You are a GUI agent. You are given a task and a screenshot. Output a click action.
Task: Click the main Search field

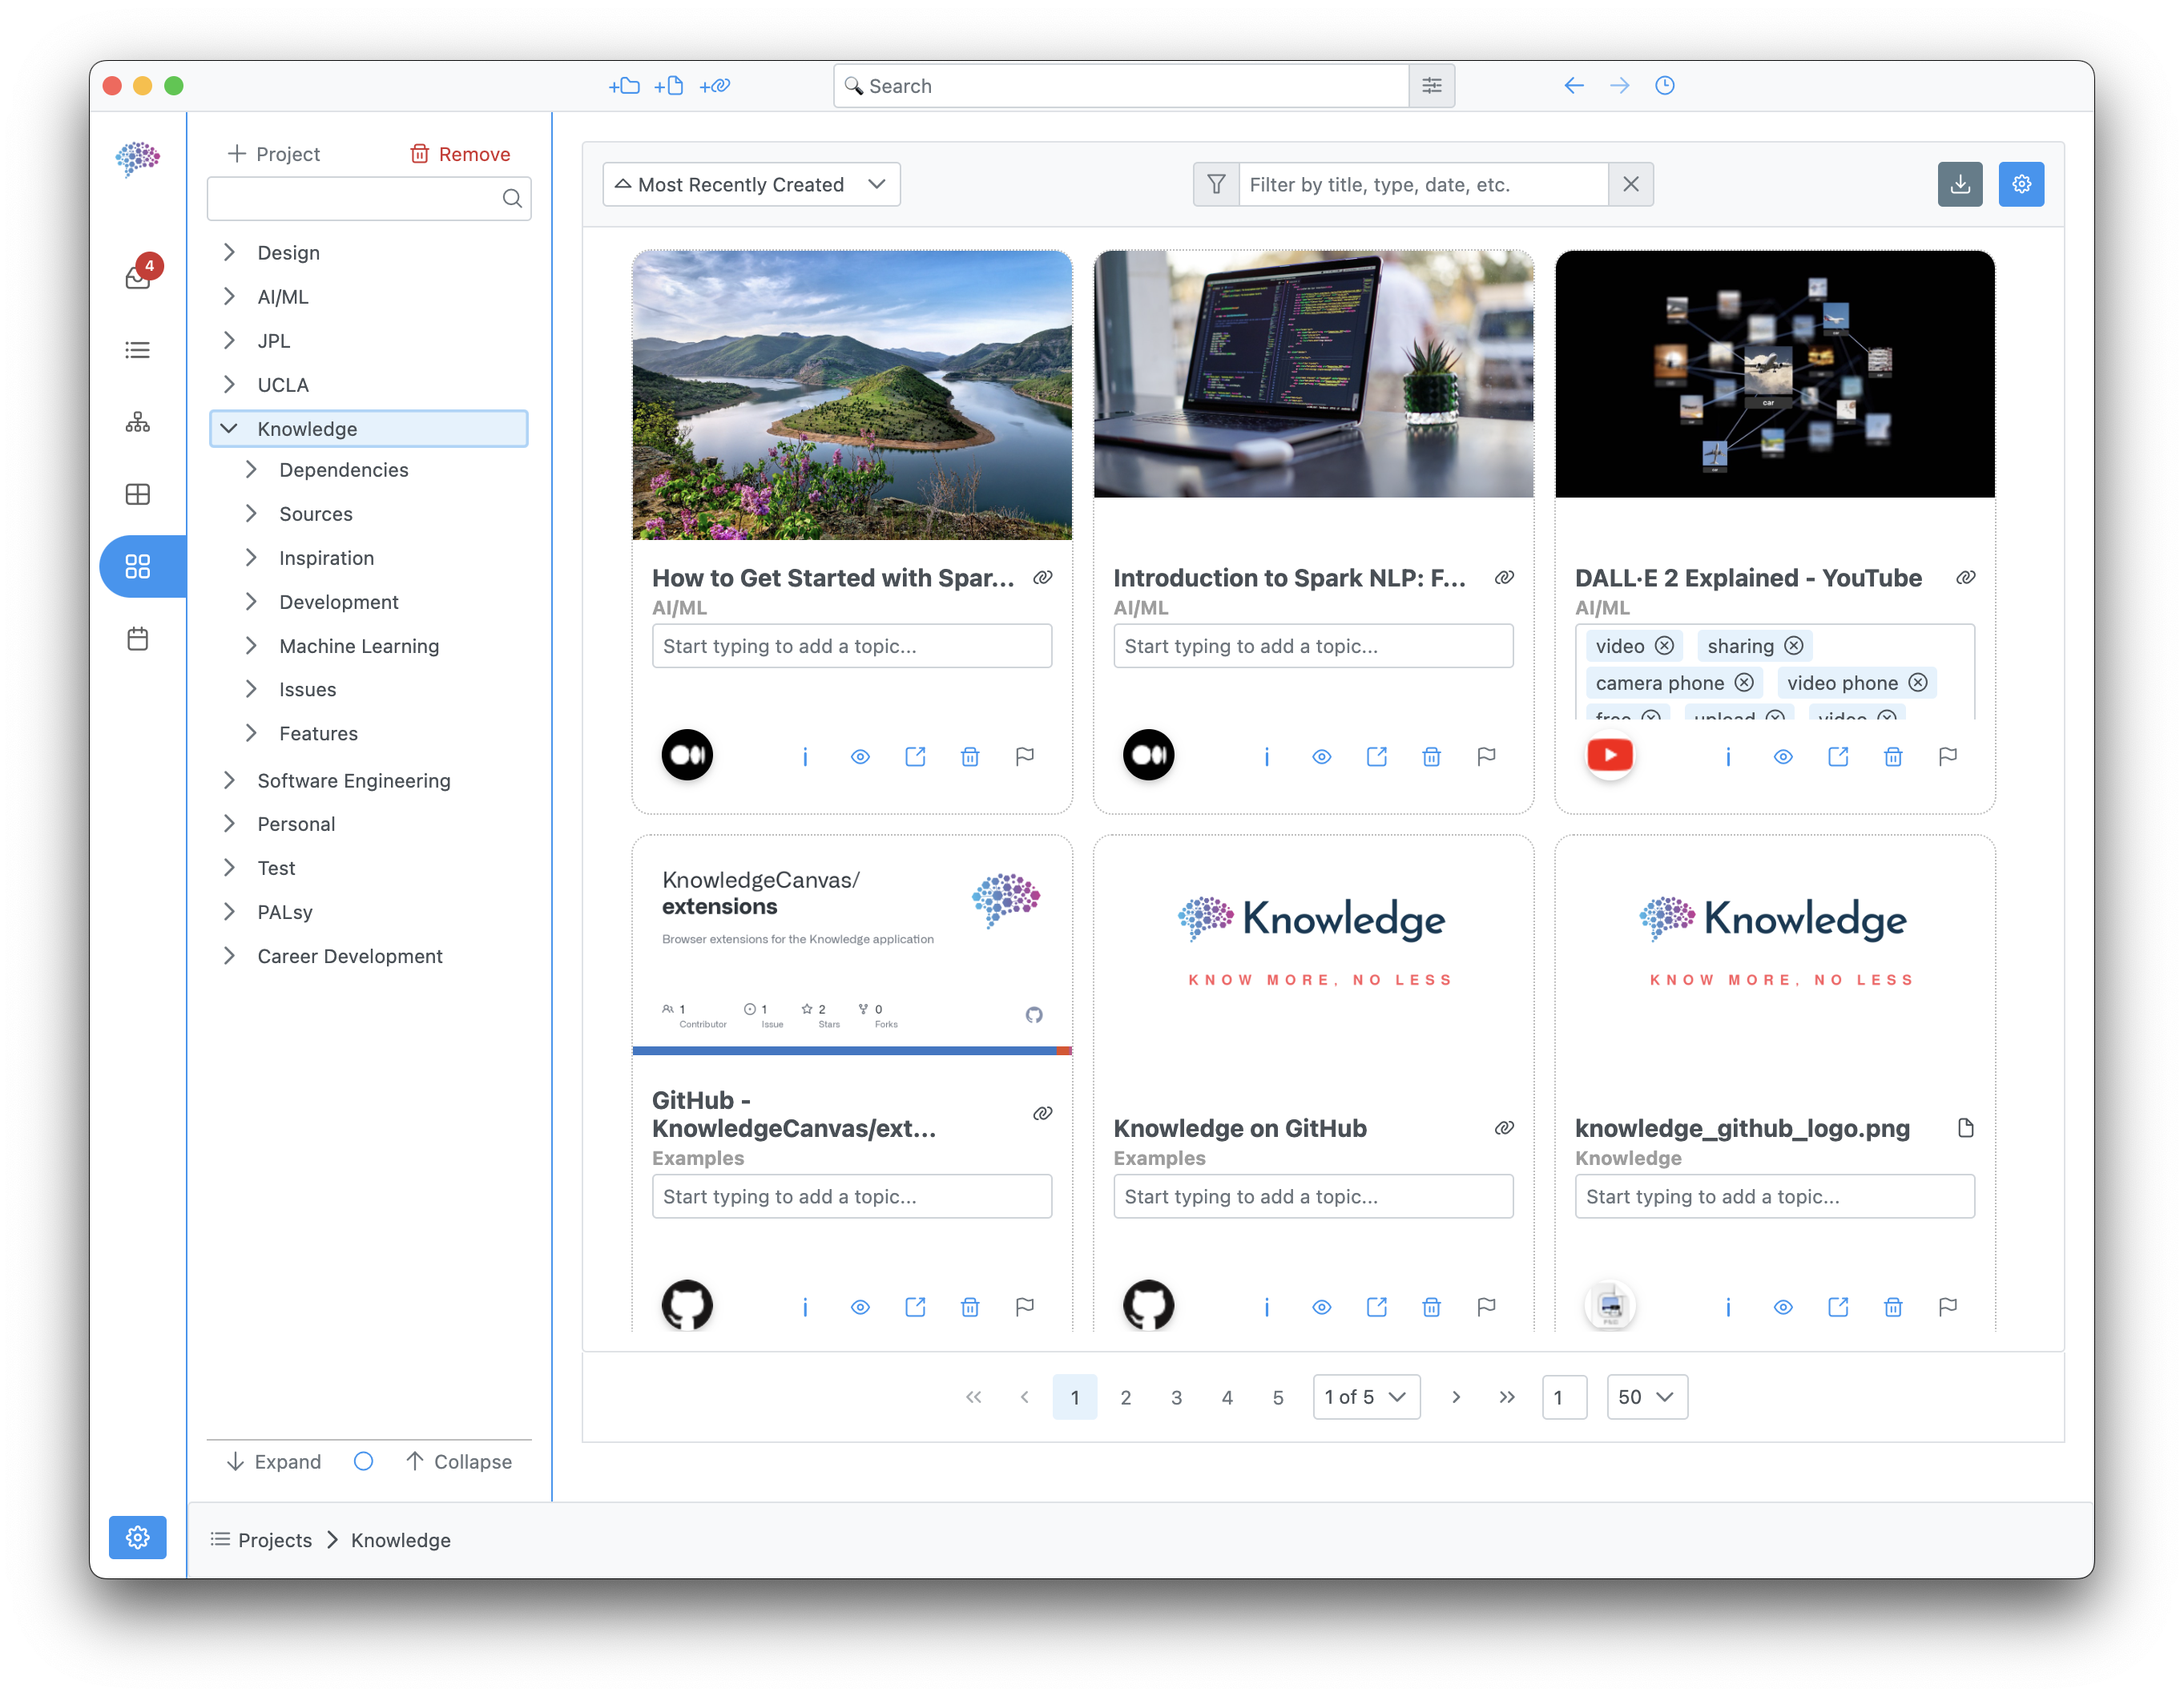1121,86
